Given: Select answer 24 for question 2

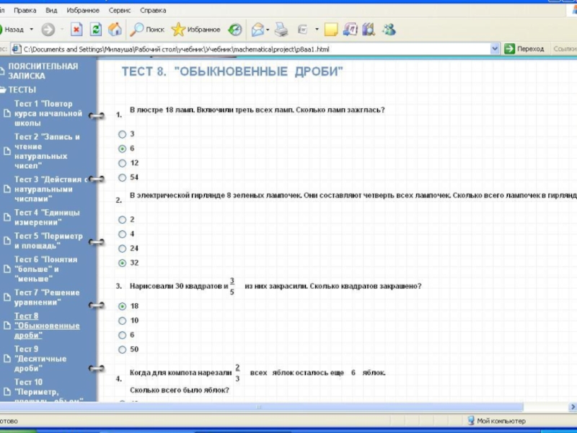Looking at the screenshot, I should [x=122, y=248].
